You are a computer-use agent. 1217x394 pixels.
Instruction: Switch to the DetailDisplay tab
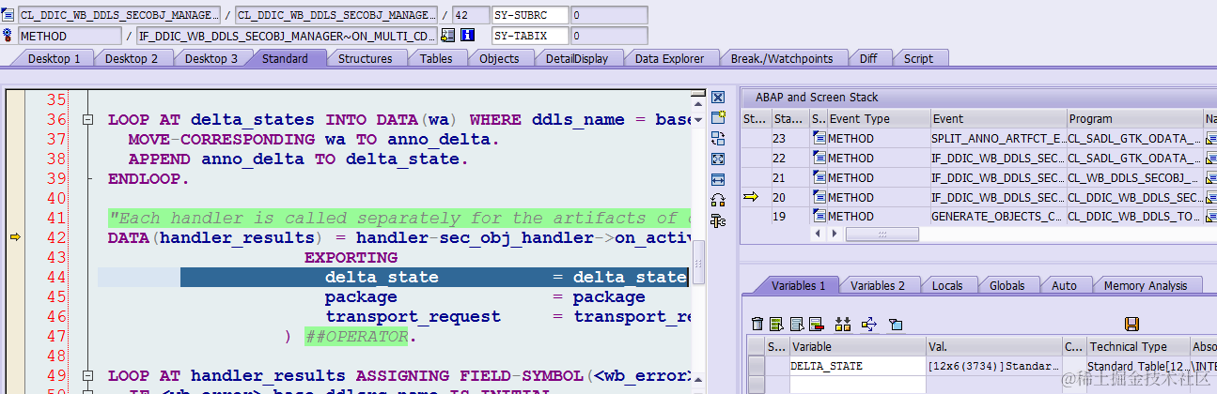[577, 58]
